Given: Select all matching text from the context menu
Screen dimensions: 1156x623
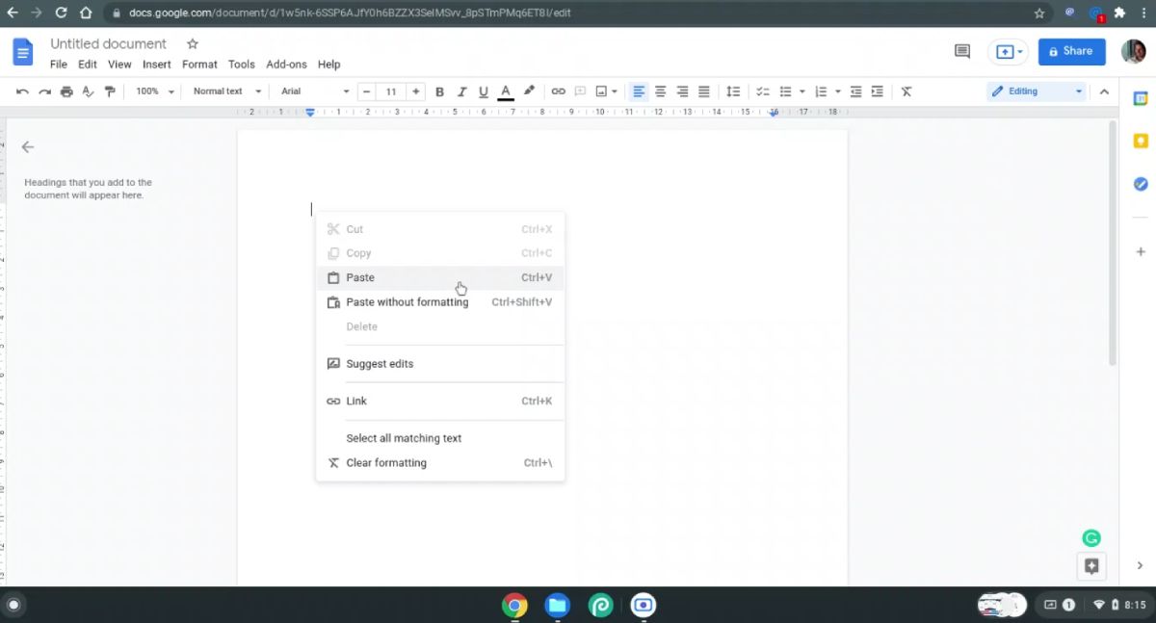Looking at the screenshot, I should pyautogui.click(x=404, y=437).
